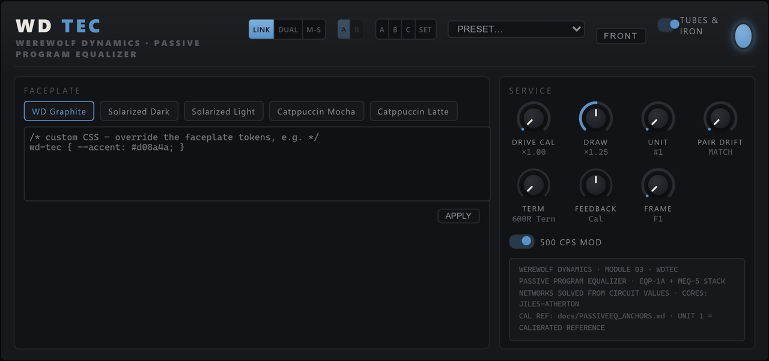Choose the WD Graphite faceplate
The image size is (769, 361).
pos(59,111)
